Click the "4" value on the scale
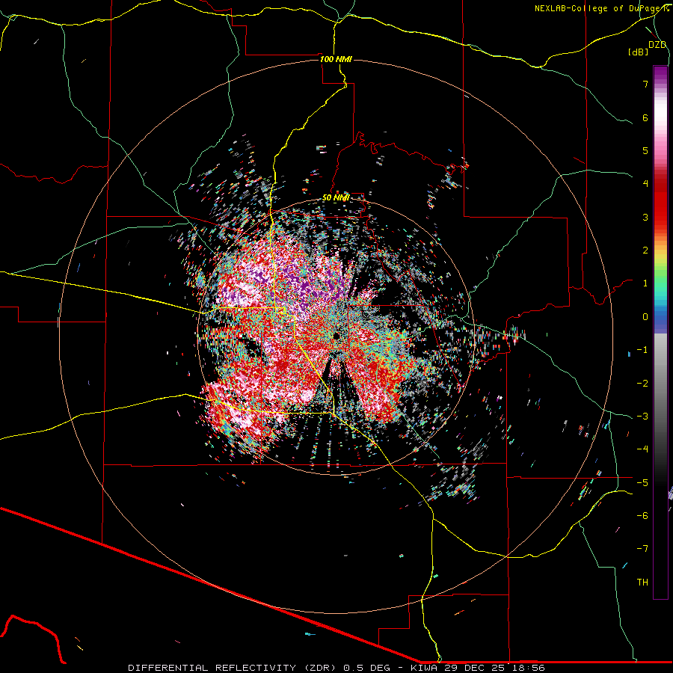The image size is (673, 673). 645,184
